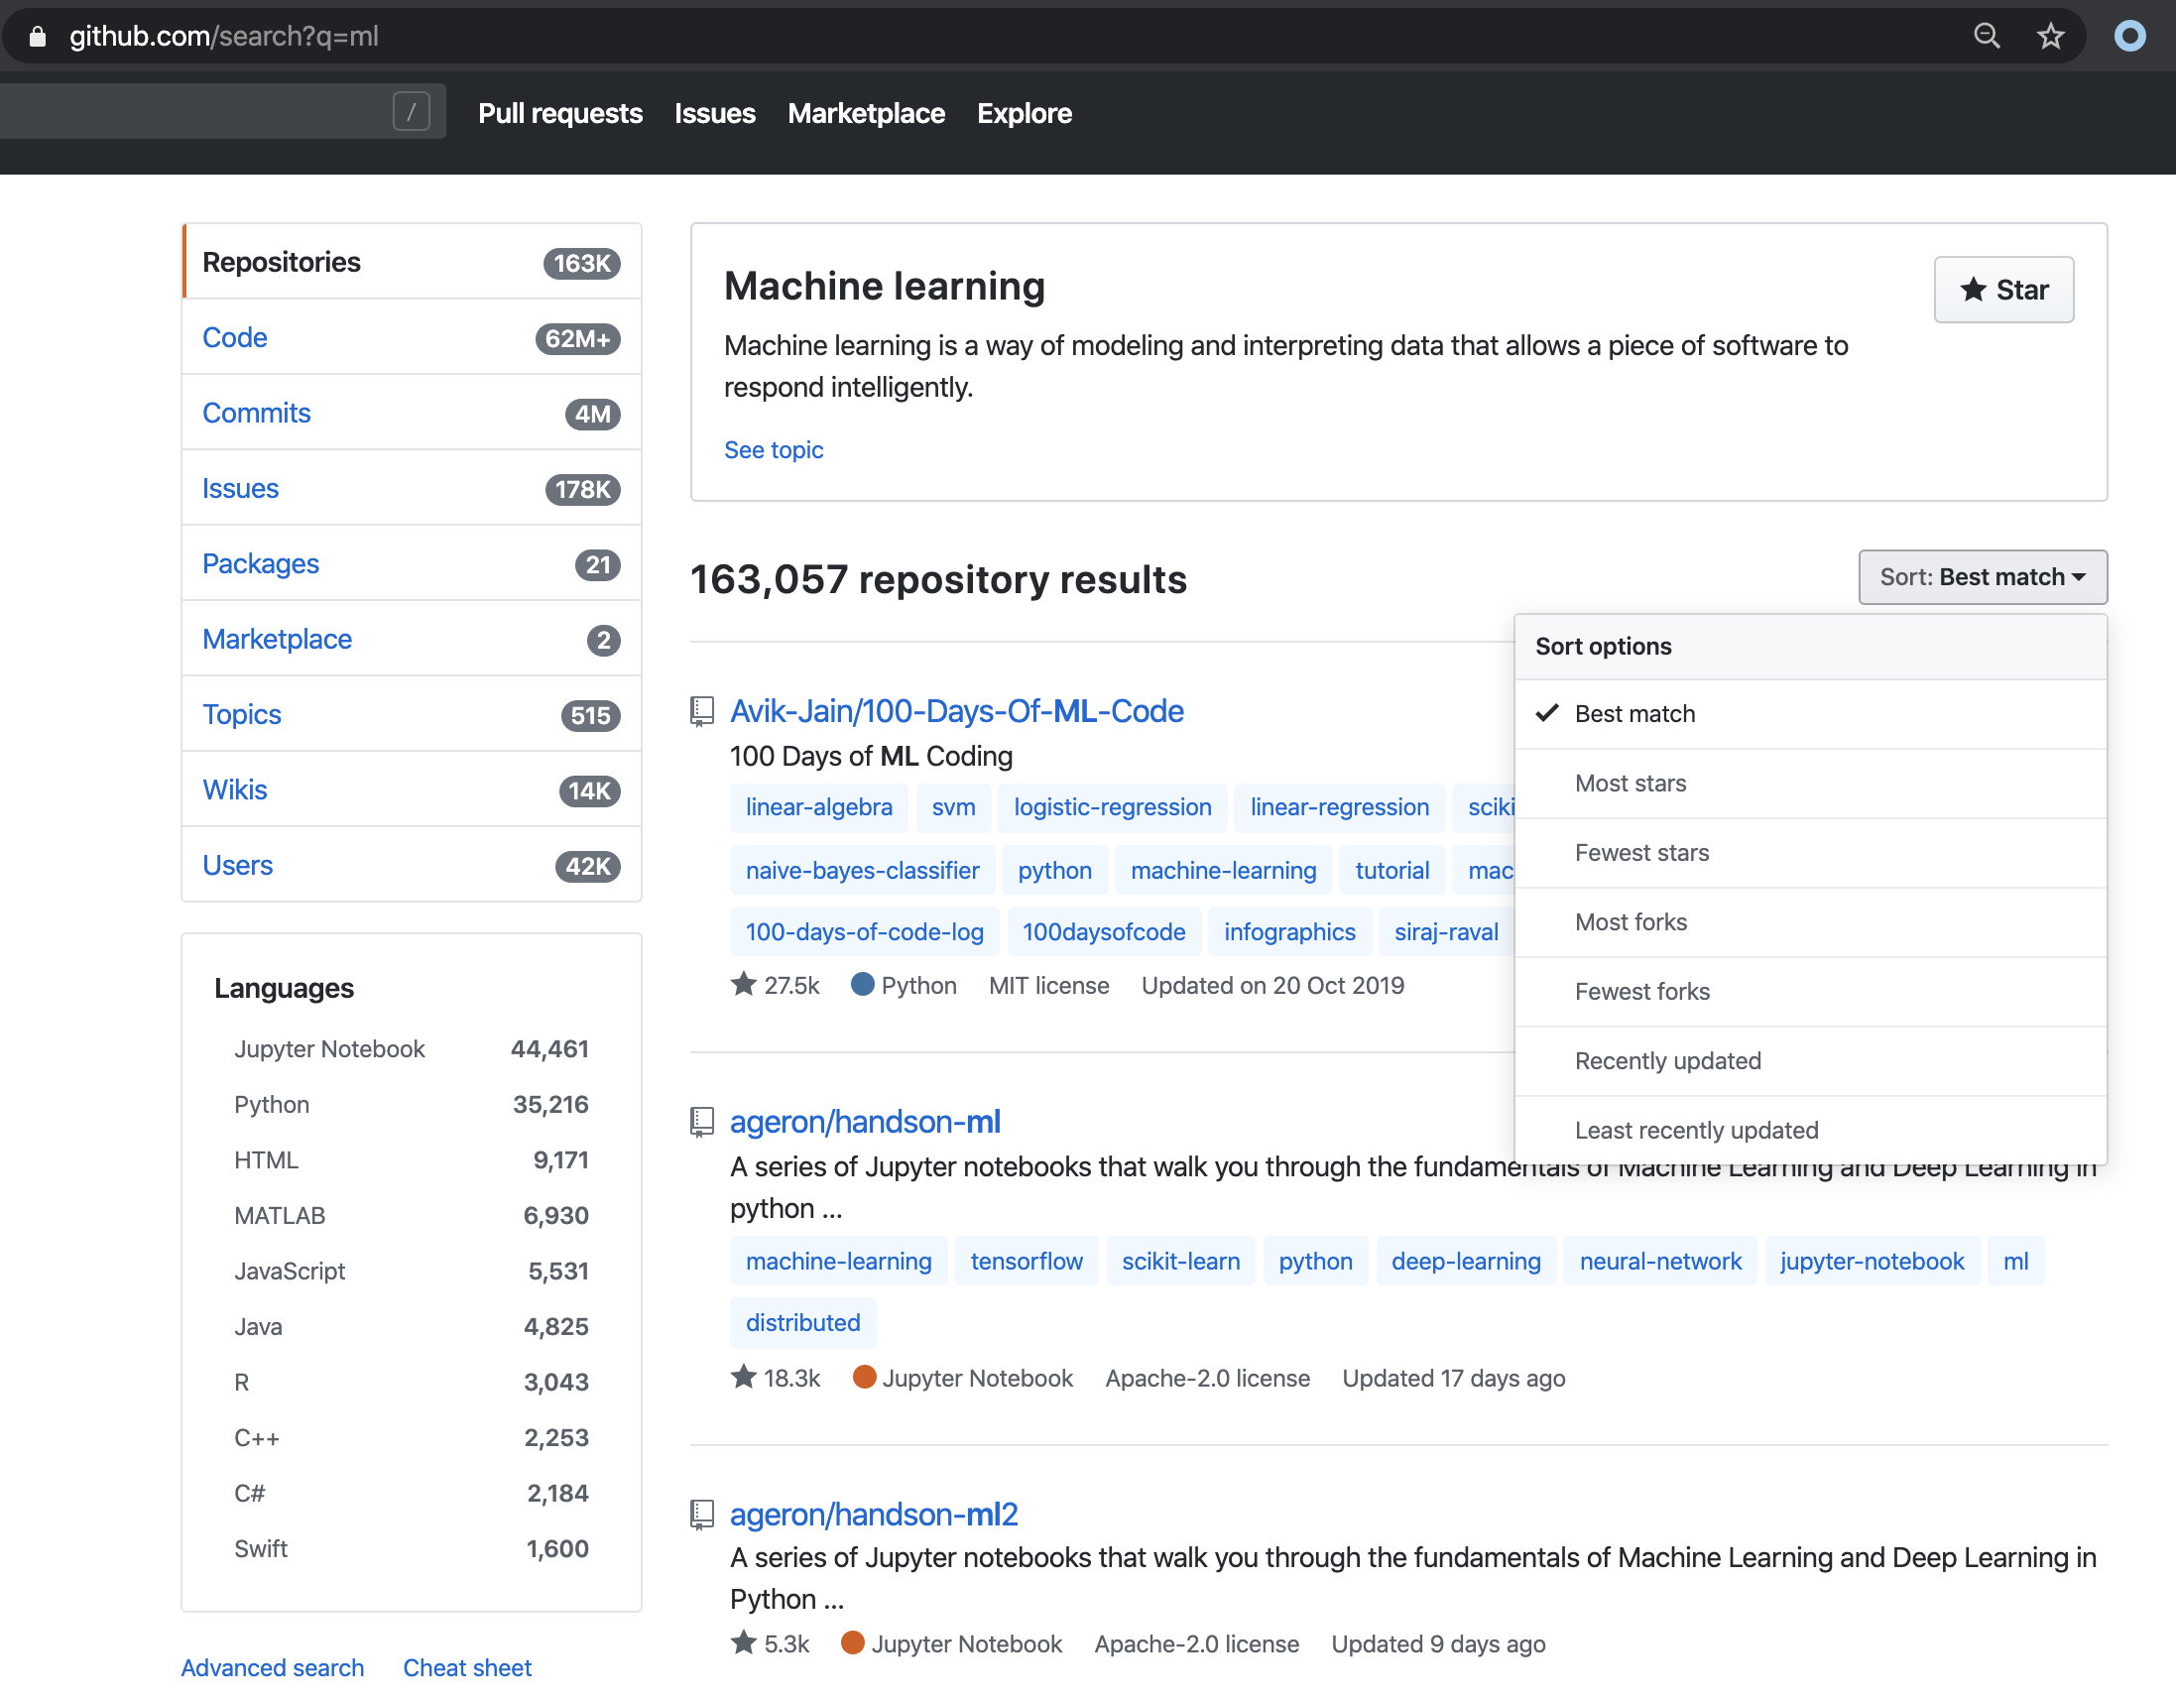Click the slash shortcut icon in search box
The width and height of the screenshot is (2176, 1700).
[x=411, y=112]
